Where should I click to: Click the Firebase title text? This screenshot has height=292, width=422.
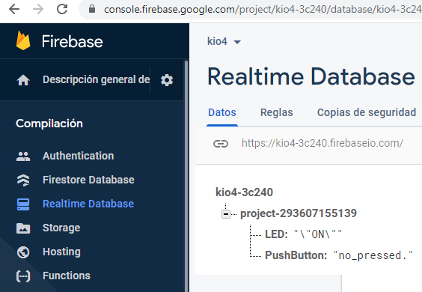(x=73, y=42)
